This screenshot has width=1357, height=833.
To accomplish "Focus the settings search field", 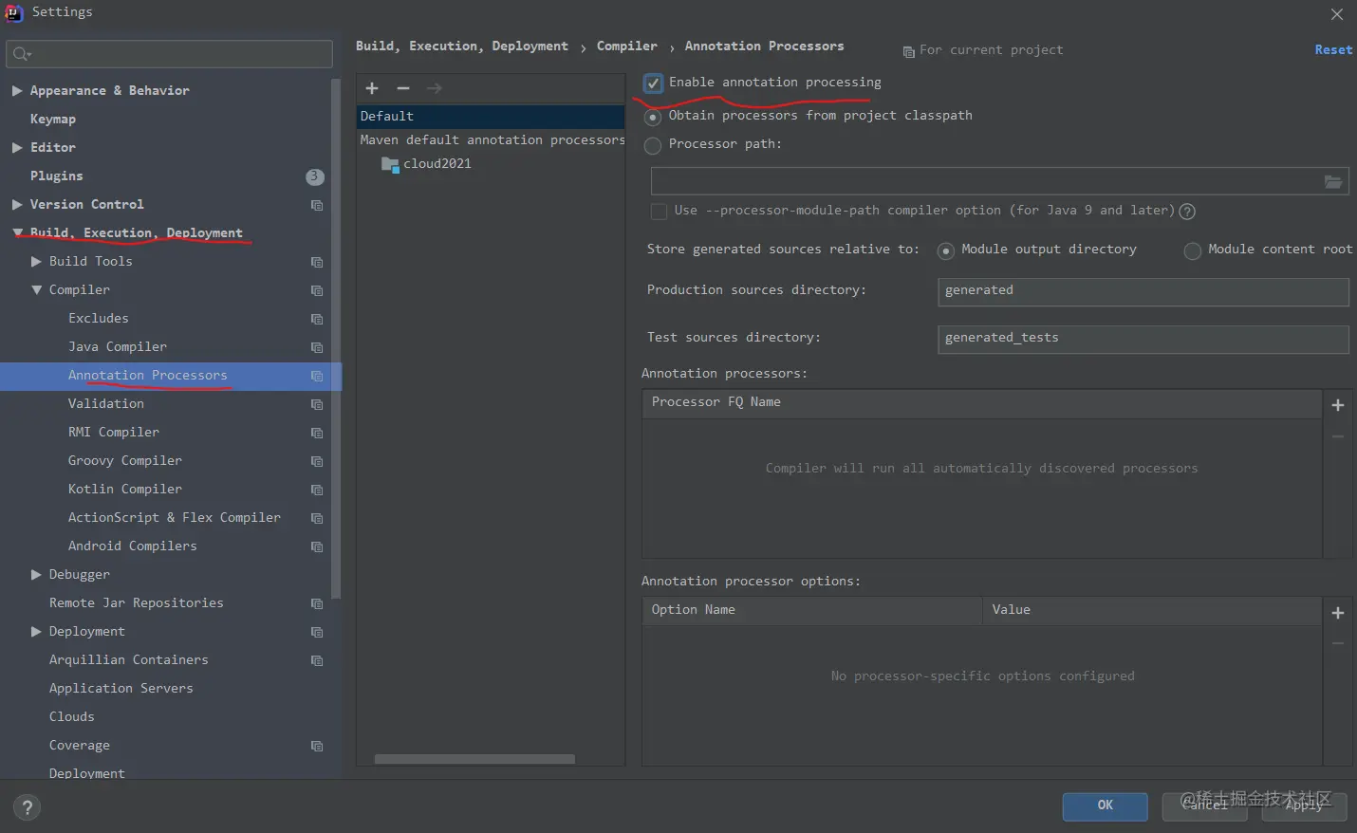I will (x=169, y=54).
